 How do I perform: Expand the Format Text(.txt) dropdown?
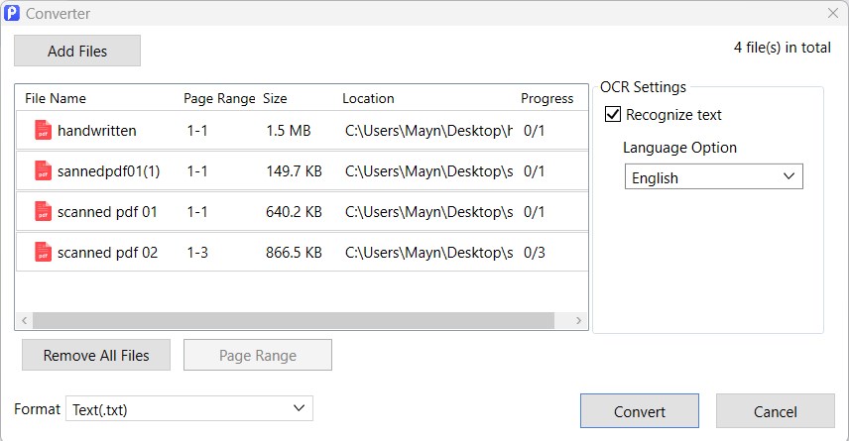[189, 408]
